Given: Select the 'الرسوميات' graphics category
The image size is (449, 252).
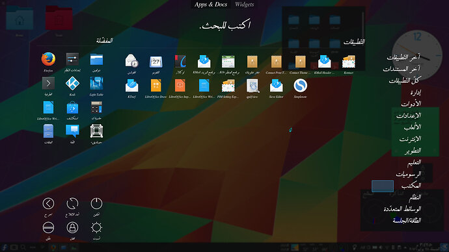Looking at the screenshot, I should pyautogui.click(x=409, y=173).
